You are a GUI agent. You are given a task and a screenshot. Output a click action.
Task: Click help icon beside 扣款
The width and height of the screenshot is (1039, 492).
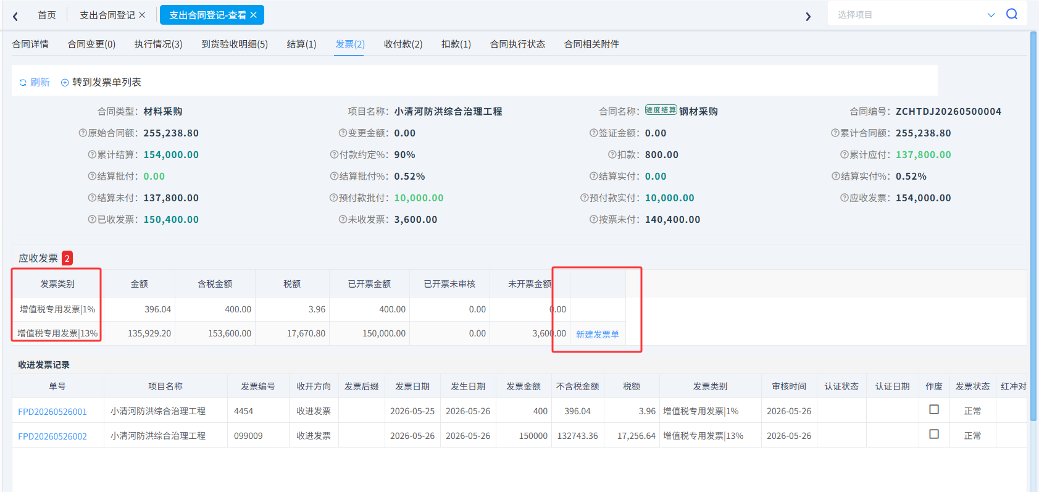tap(612, 154)
